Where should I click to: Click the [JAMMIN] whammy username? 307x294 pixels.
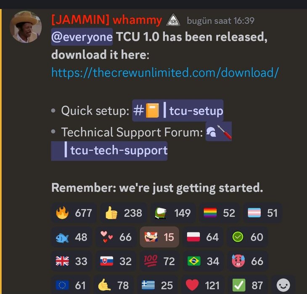(x=107, y=20)
